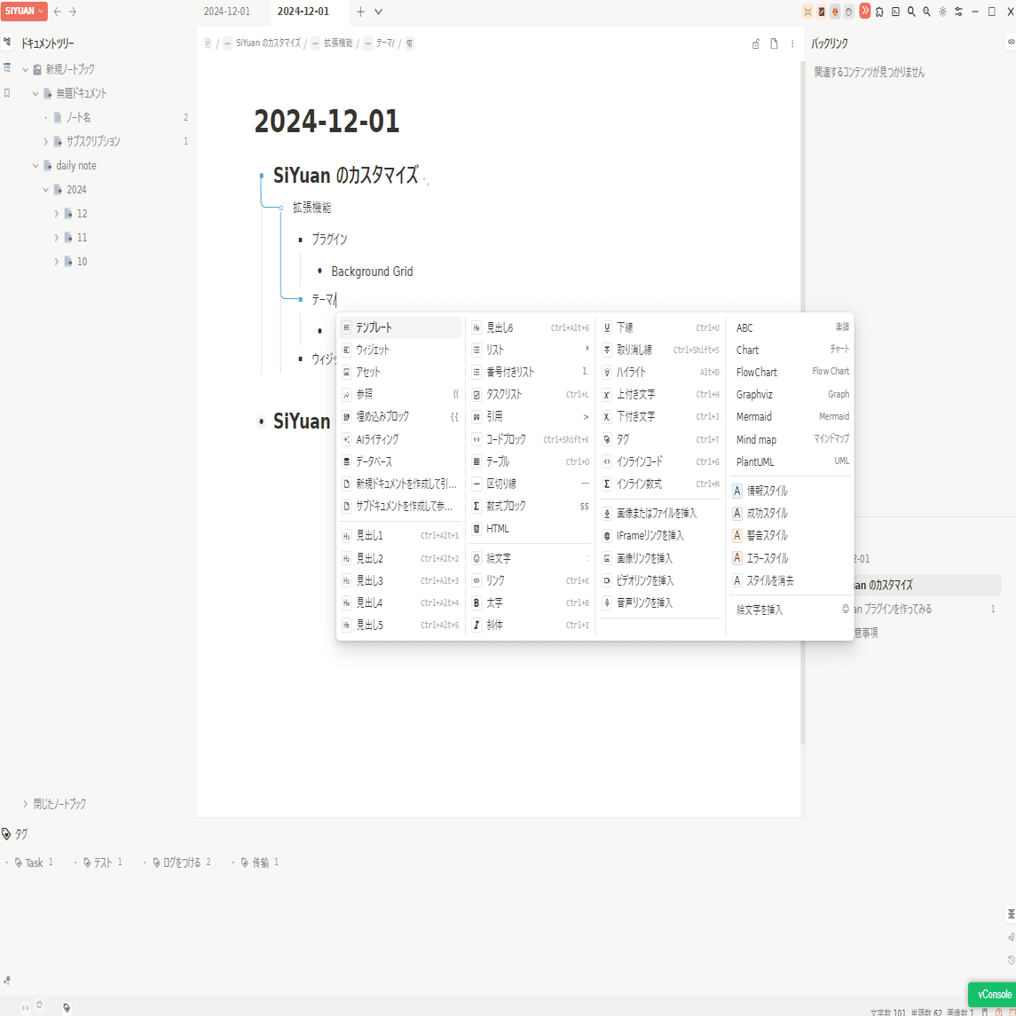Choose ウィジェット from the slash menu
The height and width of the screenshot is (1016, 1016).
400,350
